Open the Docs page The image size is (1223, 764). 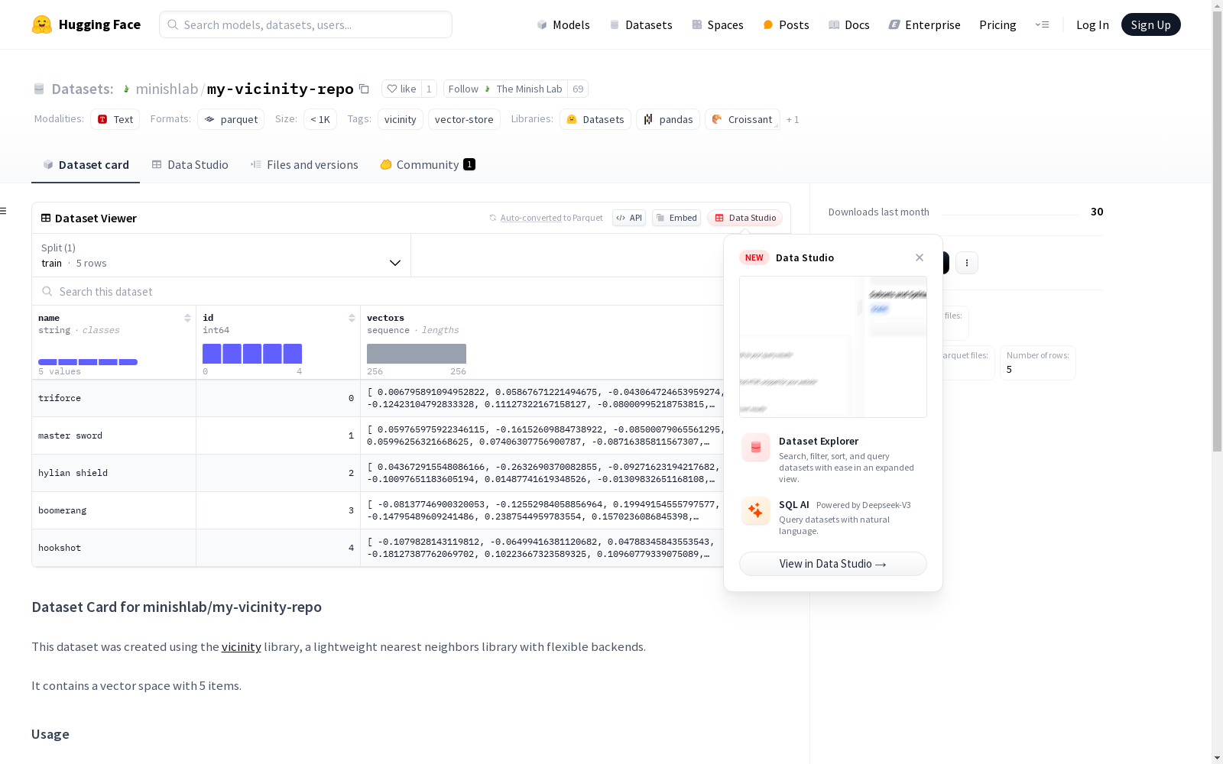(x=849, y=24)
